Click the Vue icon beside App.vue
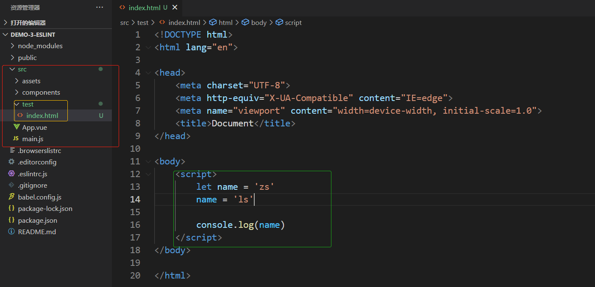 17,127
